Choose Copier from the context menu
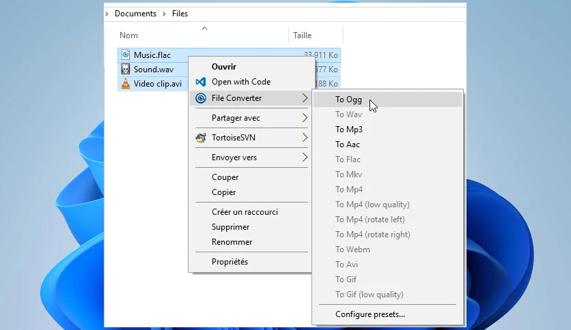571x330 pixels. pos(223,192)
